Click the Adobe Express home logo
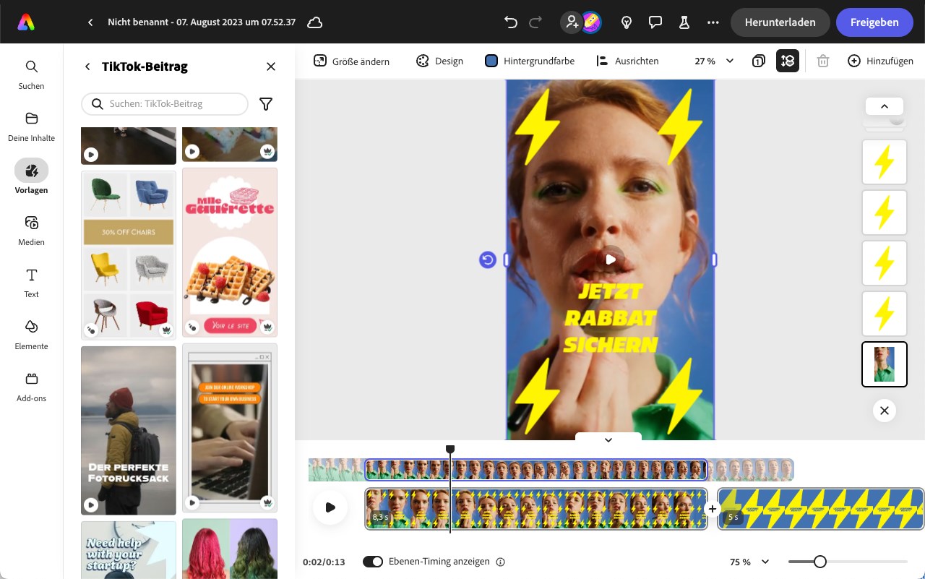 coord(27,22)
